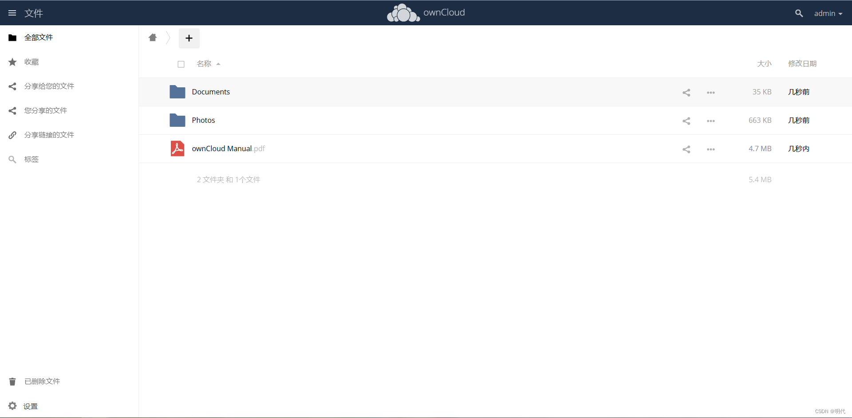This screenshot has width=852, height=418.
Task: Click the 4.7 MB size of Manual
Action: coord(760,148)
